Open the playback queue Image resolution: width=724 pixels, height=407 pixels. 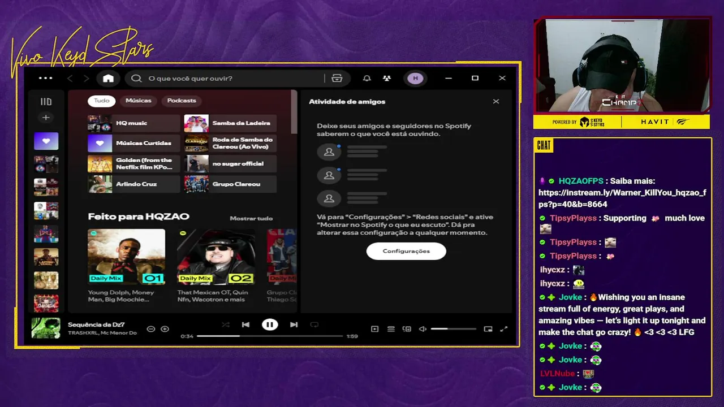coord(391,329)
